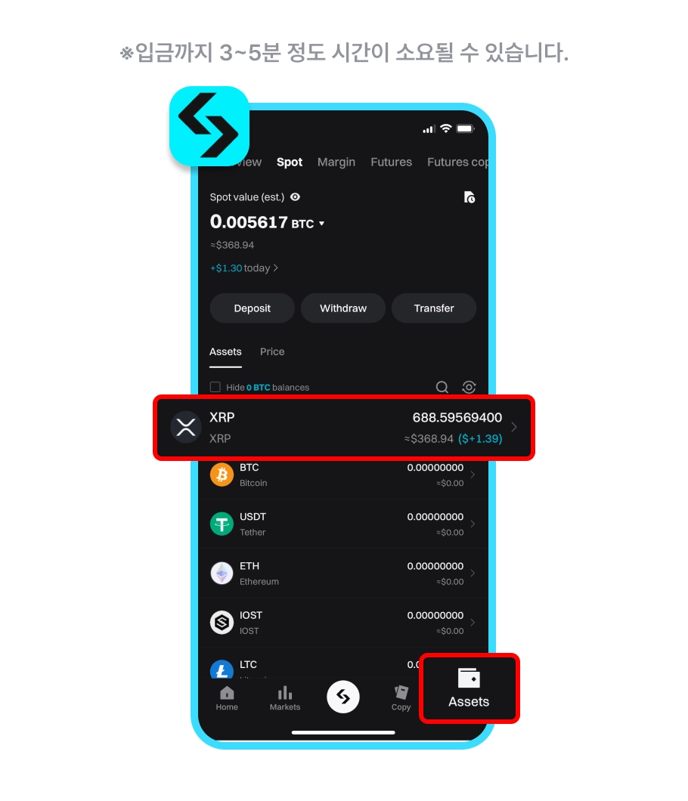Click the large Bitget app logo

pyautogui.click(x=209, y=125)
